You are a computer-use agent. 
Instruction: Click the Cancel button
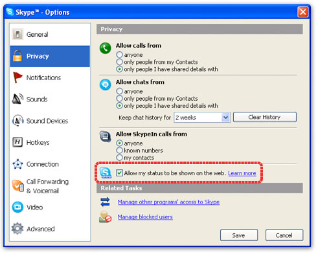point(284,235)
